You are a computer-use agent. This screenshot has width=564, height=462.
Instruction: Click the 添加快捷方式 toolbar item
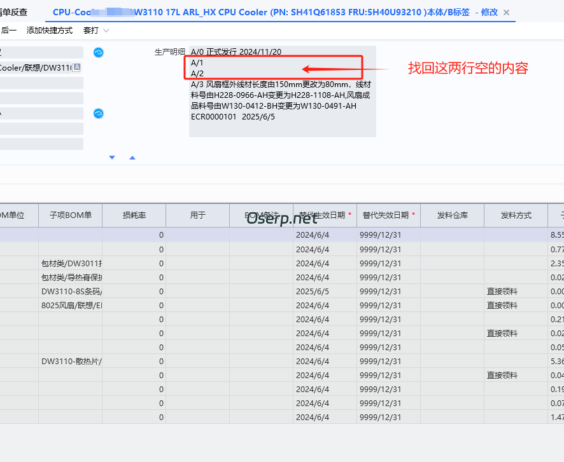(49, 30)
